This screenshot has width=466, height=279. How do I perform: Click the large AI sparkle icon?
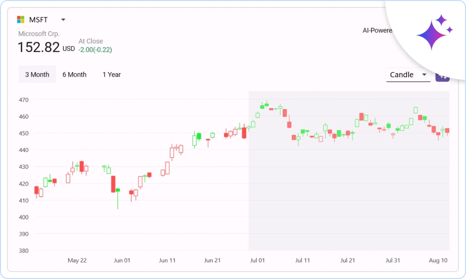(x=434, y=32)
